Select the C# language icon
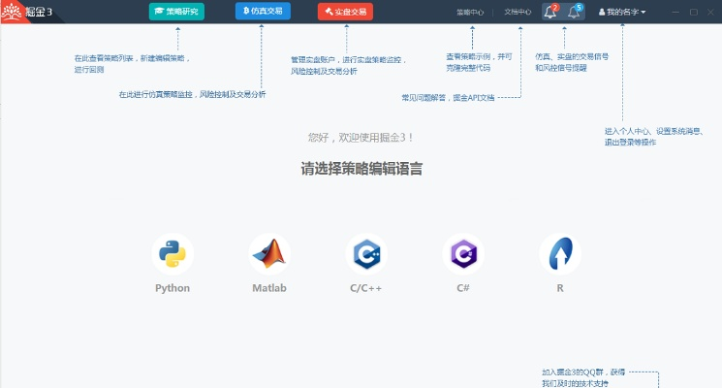 463,254
